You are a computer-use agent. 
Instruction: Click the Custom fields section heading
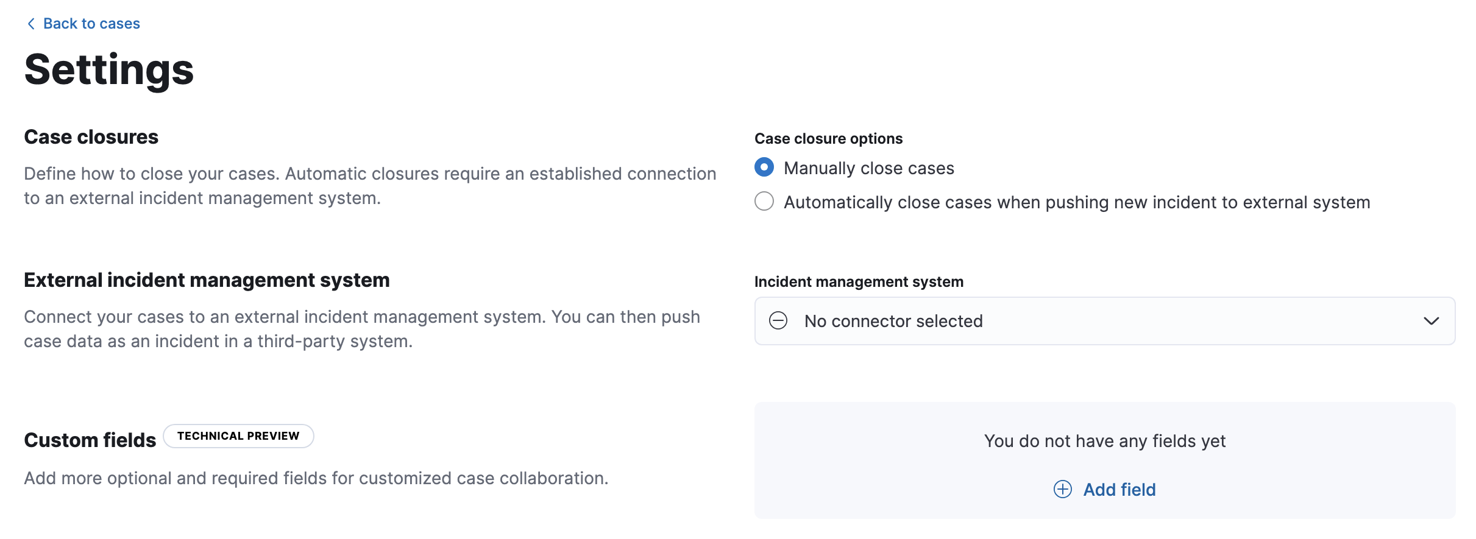pyautogui.click(x=89, y=440)
